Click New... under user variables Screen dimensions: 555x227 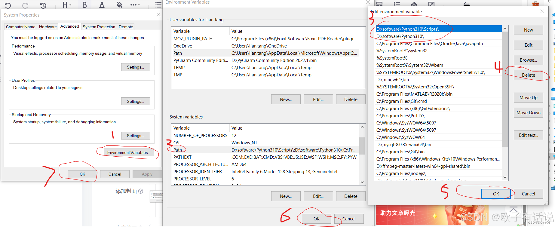(x=286, y=100)
